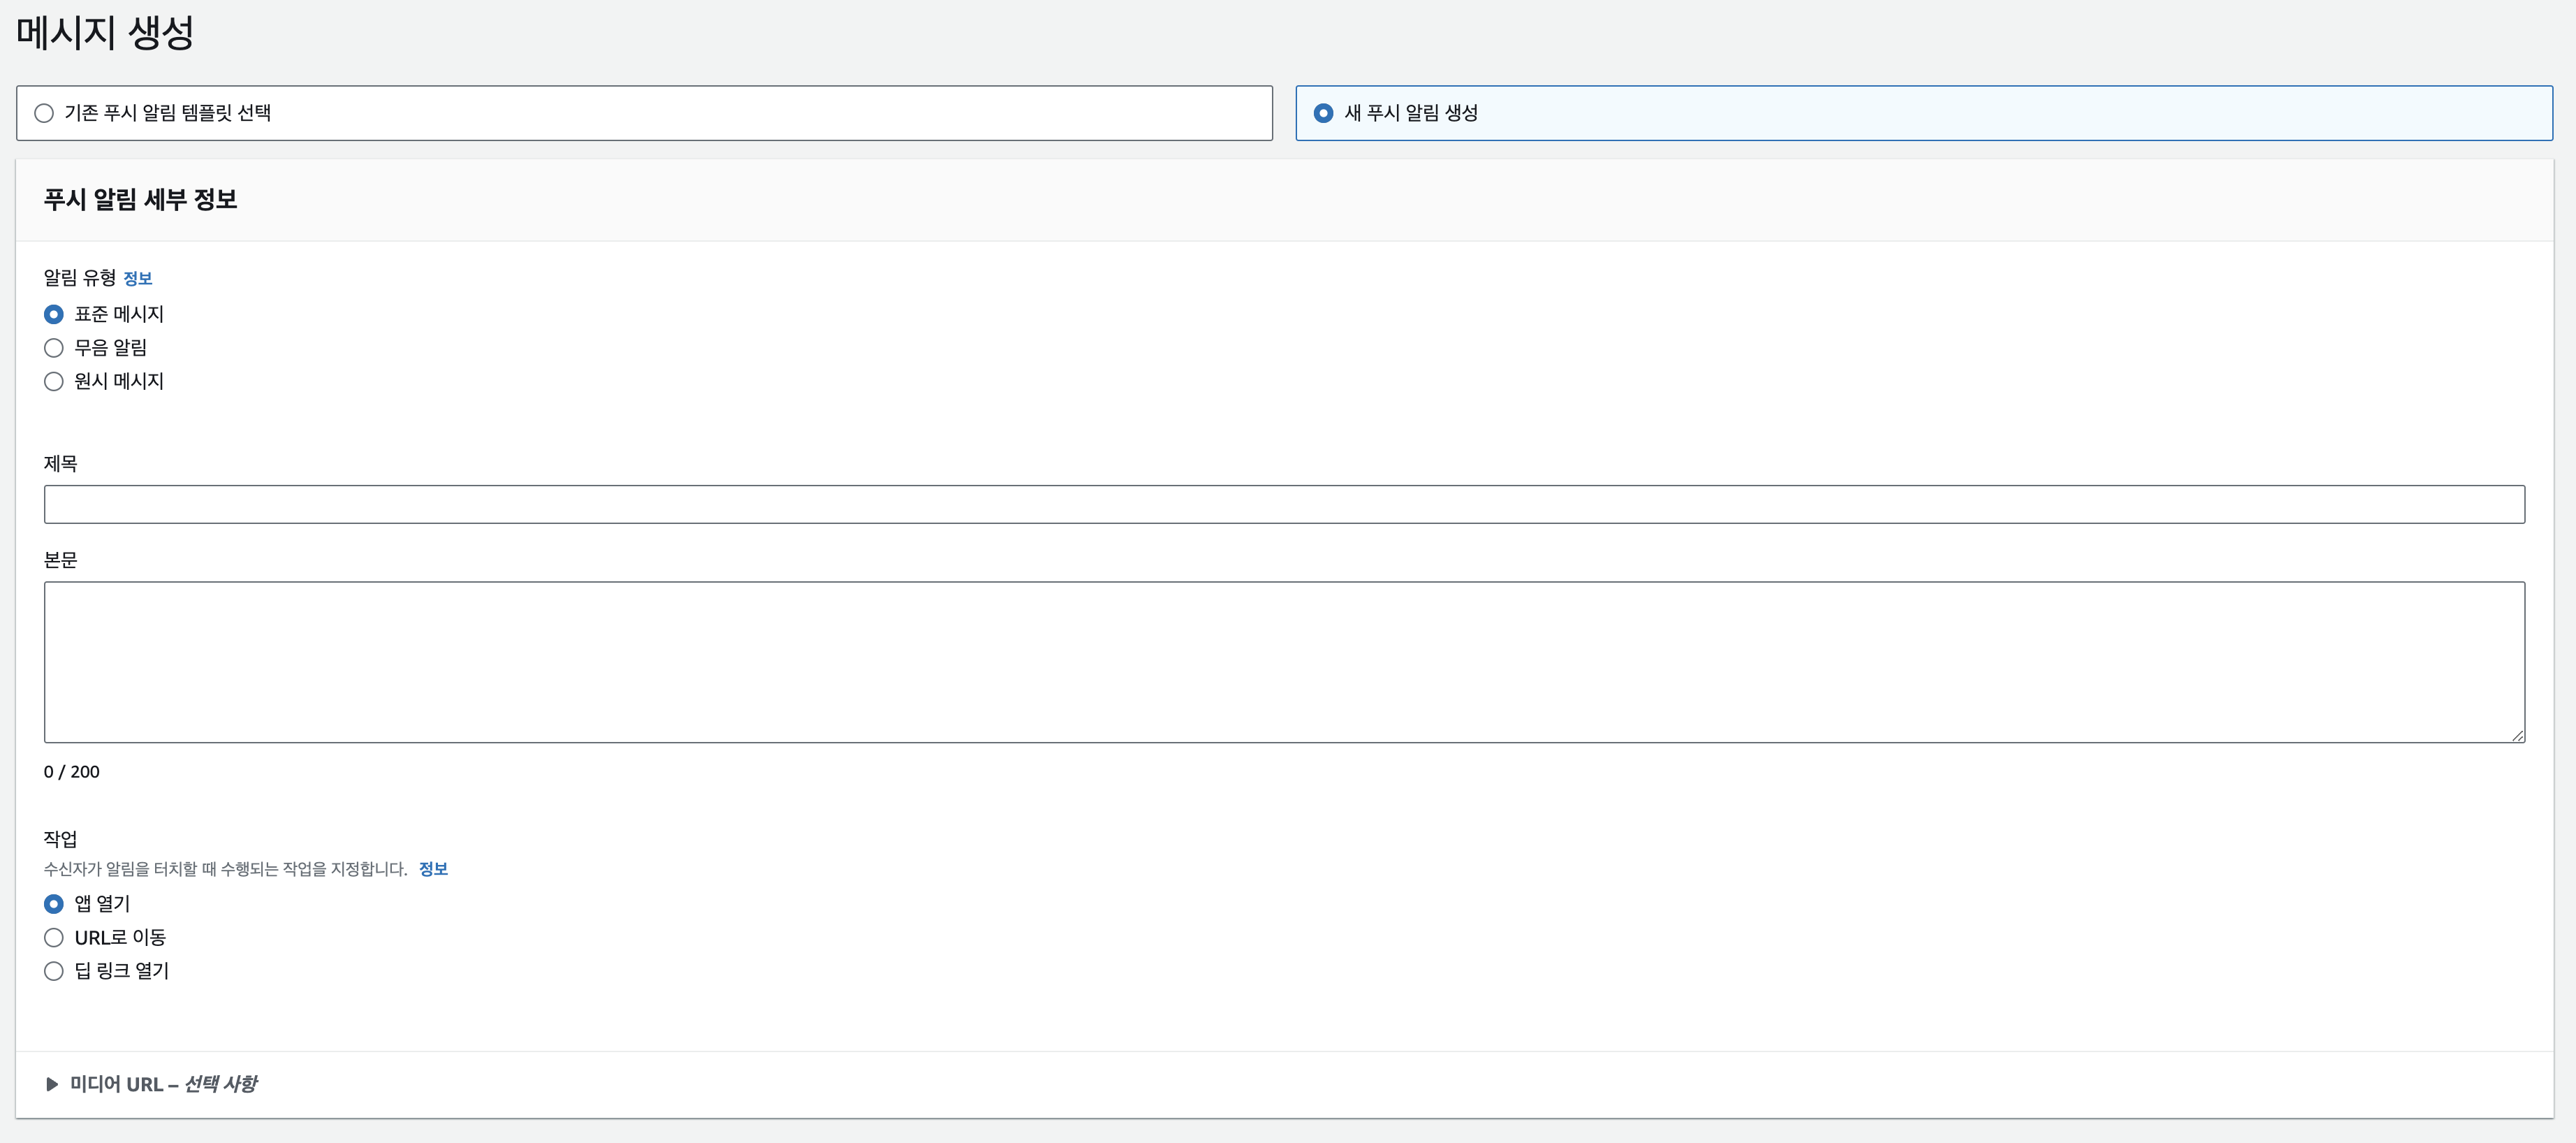Select 앱 열기 action option

coord(54,904)
